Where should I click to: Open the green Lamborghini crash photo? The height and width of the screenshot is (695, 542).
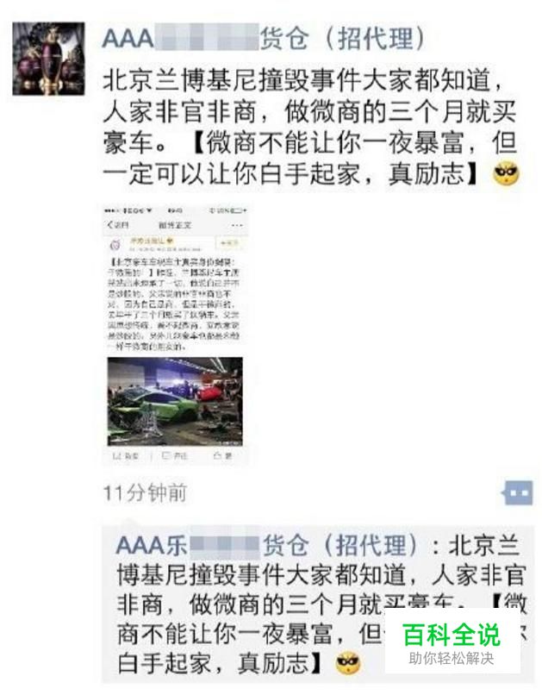[175, 401]
